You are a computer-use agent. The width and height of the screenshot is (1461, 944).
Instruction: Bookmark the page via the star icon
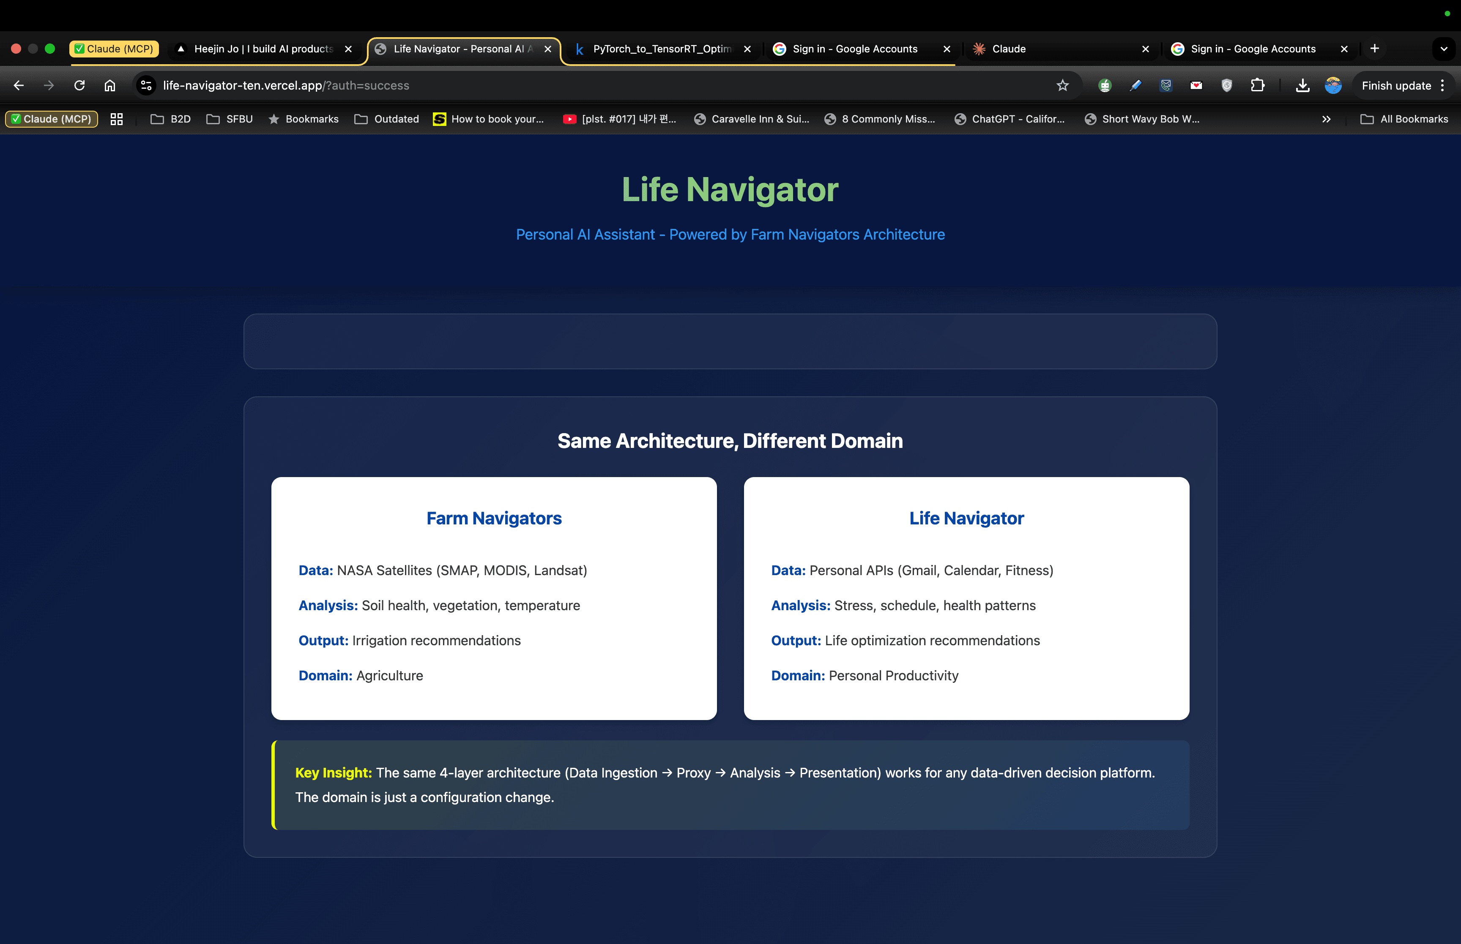coord(1062,85)
